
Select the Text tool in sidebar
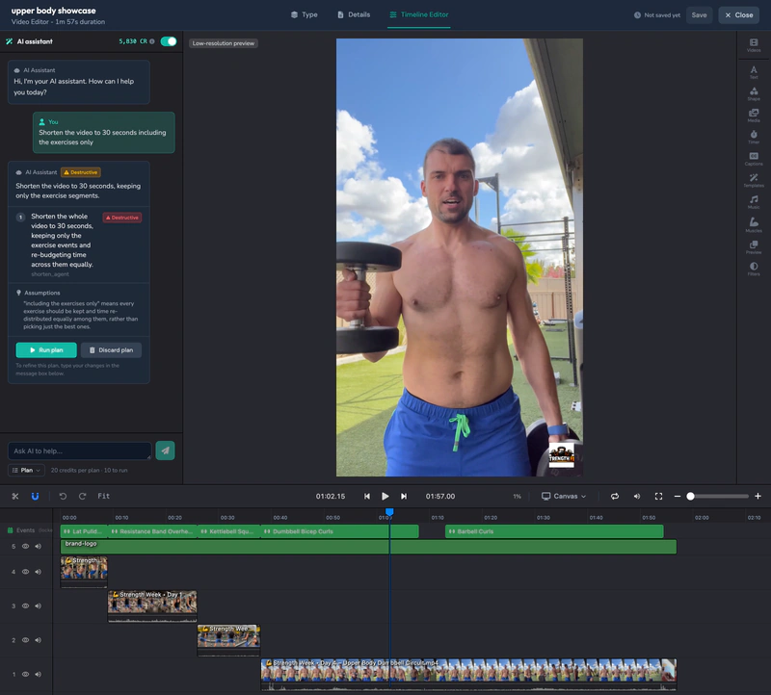point(754,72)
